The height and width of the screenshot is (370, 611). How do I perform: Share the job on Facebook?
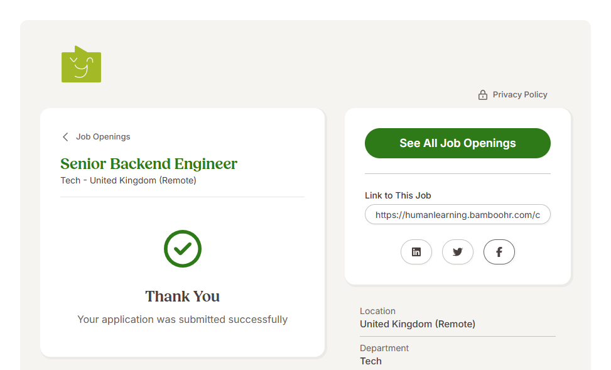499,252
